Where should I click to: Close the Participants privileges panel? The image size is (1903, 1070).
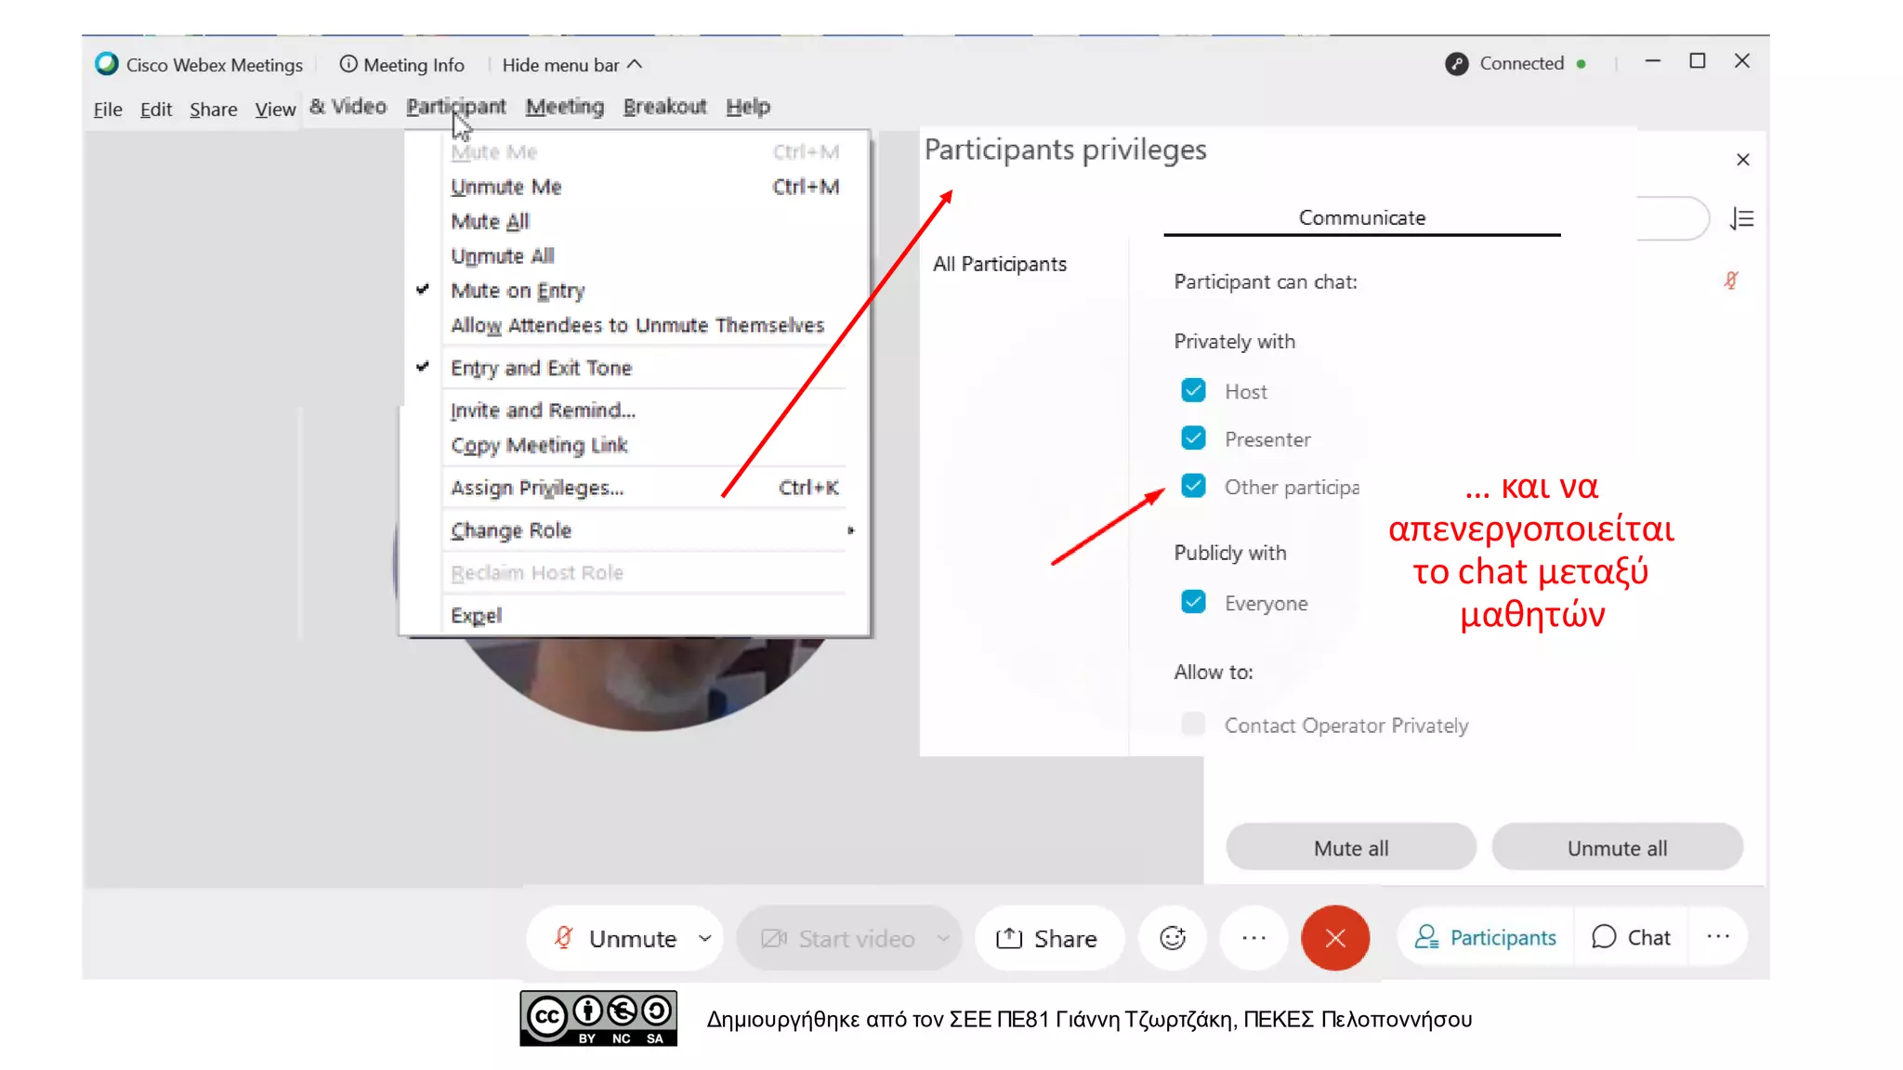click(1742, 160)
